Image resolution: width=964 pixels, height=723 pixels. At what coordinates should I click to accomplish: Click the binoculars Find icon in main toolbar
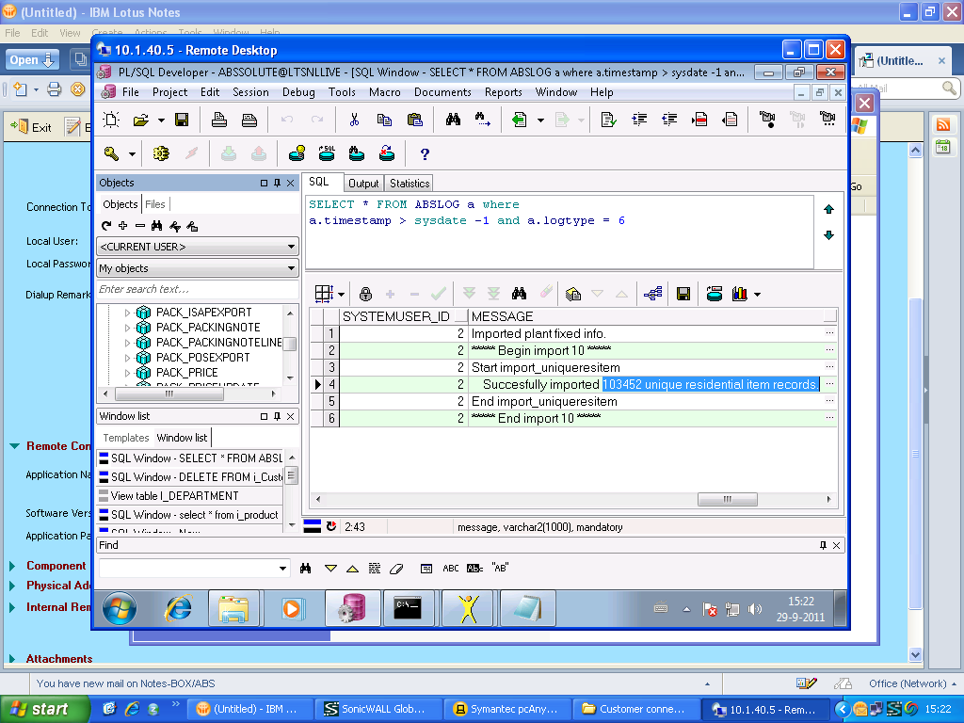(x=453, y=120)
